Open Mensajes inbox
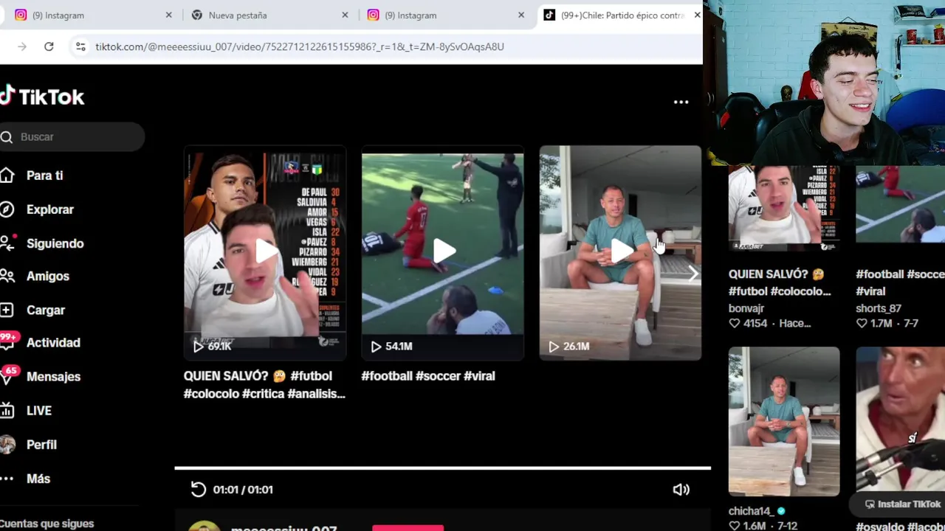Viewport: 945px width, 531px height. click(x=53, y=376)
